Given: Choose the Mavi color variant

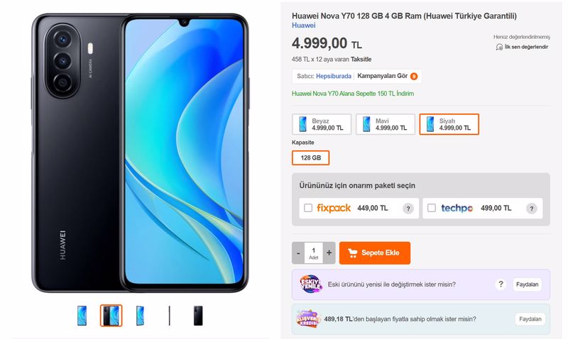Looking at the screenshot, I should 386,124.
